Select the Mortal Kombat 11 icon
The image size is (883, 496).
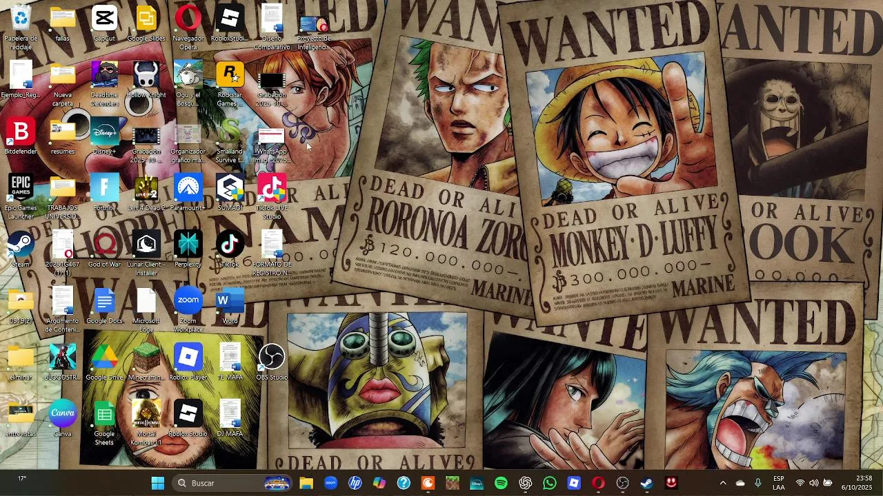[x=146, y=422]
